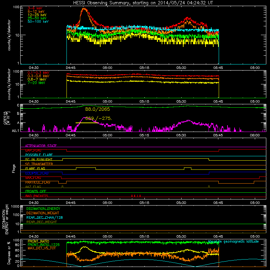Image resolution: width=270 pixels, height=270 pixels.
Task: Click the Degrees or % axis label
Action: (x=9, y=253)
